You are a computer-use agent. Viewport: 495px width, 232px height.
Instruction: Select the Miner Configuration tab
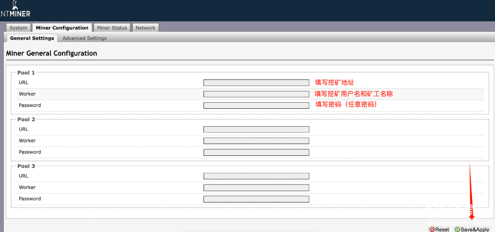pyautogui.click(x=62, y=28)
